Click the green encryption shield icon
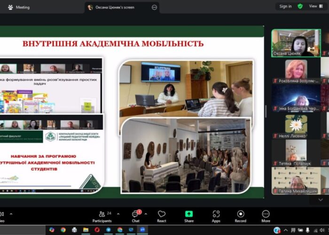 coord(300,6)
